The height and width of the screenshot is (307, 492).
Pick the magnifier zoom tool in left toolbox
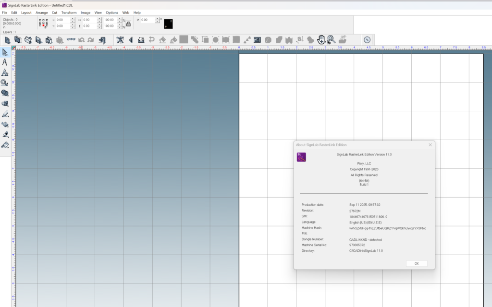point(5,83)
